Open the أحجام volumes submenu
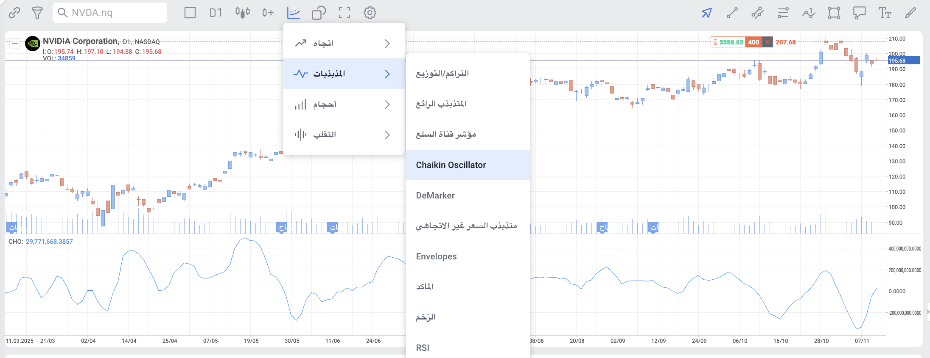930x358 pixels. tap(344, 104)
